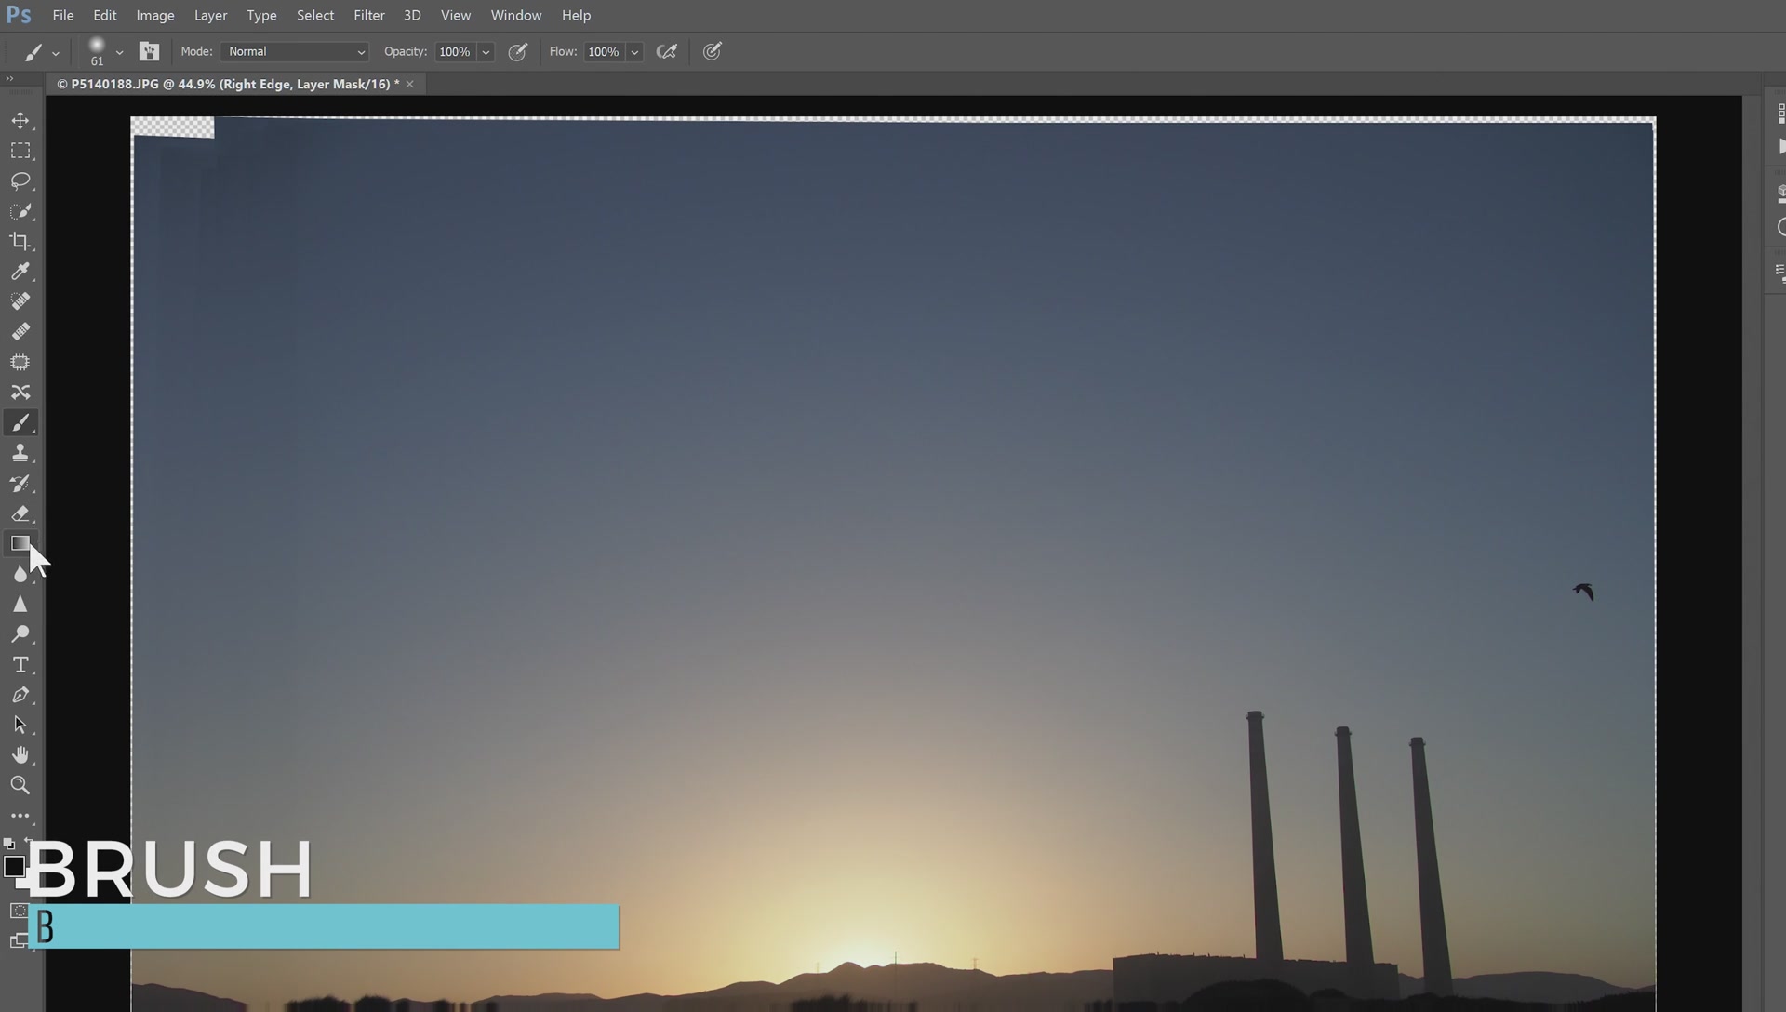This screenshot has height=1012, width=1786.
Task: Toggle pressure for size button
Action: point(713,52)
